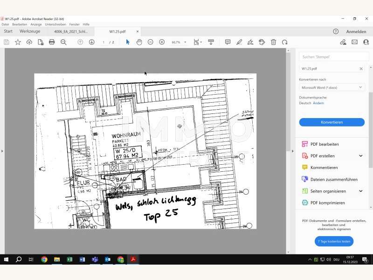Switch to the 4006_EA_2021_Schl... tab
The height and width of the screenshot is (280, 373).
point(71,31)
